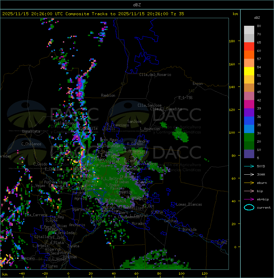Click the 'L_PAZ' map label
The height and width of the screenshot is (278, 274).
click(222, 243)
